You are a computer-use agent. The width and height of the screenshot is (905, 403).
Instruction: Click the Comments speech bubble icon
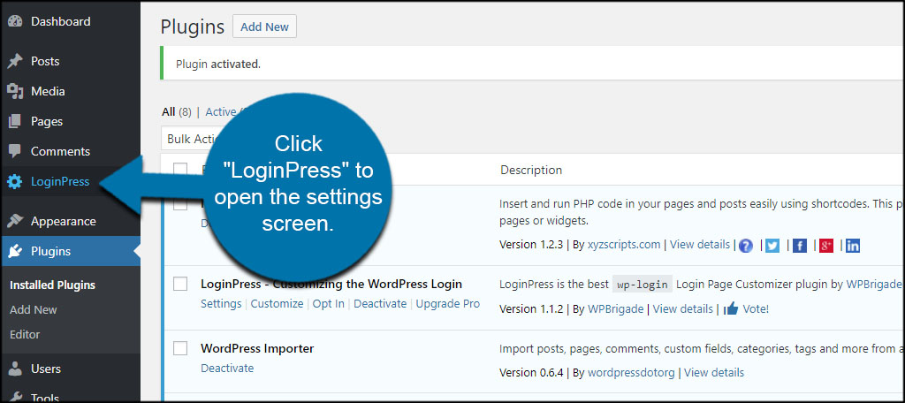[15, 152]
